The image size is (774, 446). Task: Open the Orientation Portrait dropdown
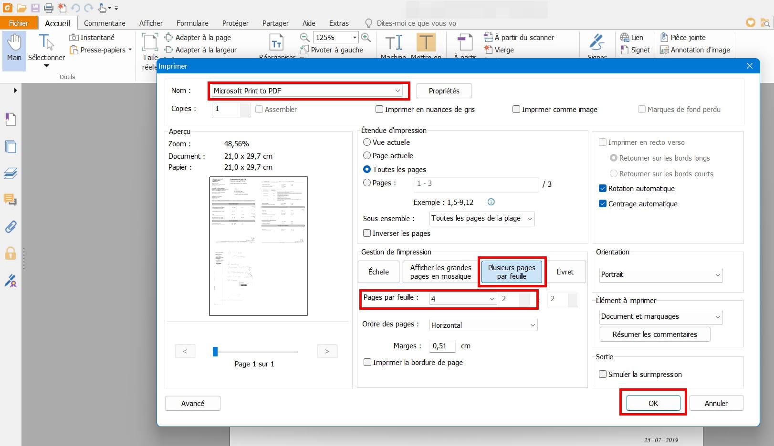[661, 274]
